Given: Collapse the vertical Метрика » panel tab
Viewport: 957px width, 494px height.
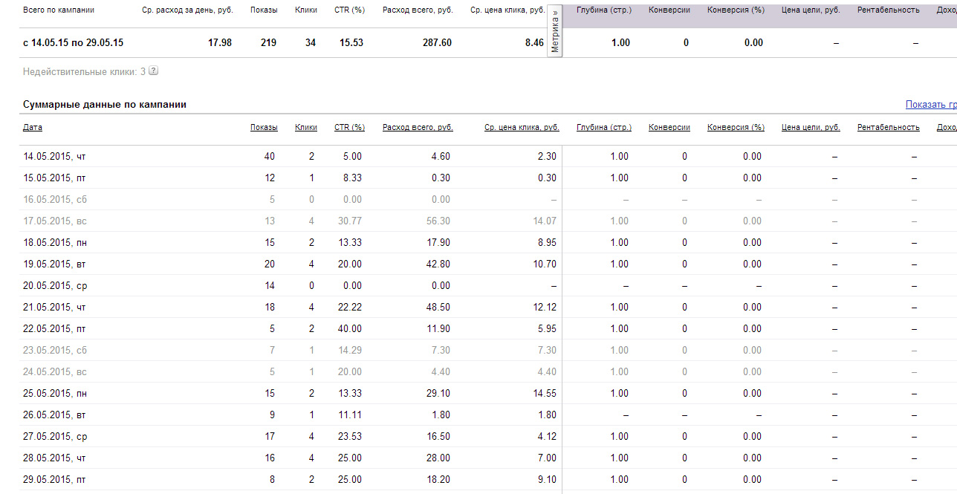Looking at the screenshot, I should tap(555, 30).
